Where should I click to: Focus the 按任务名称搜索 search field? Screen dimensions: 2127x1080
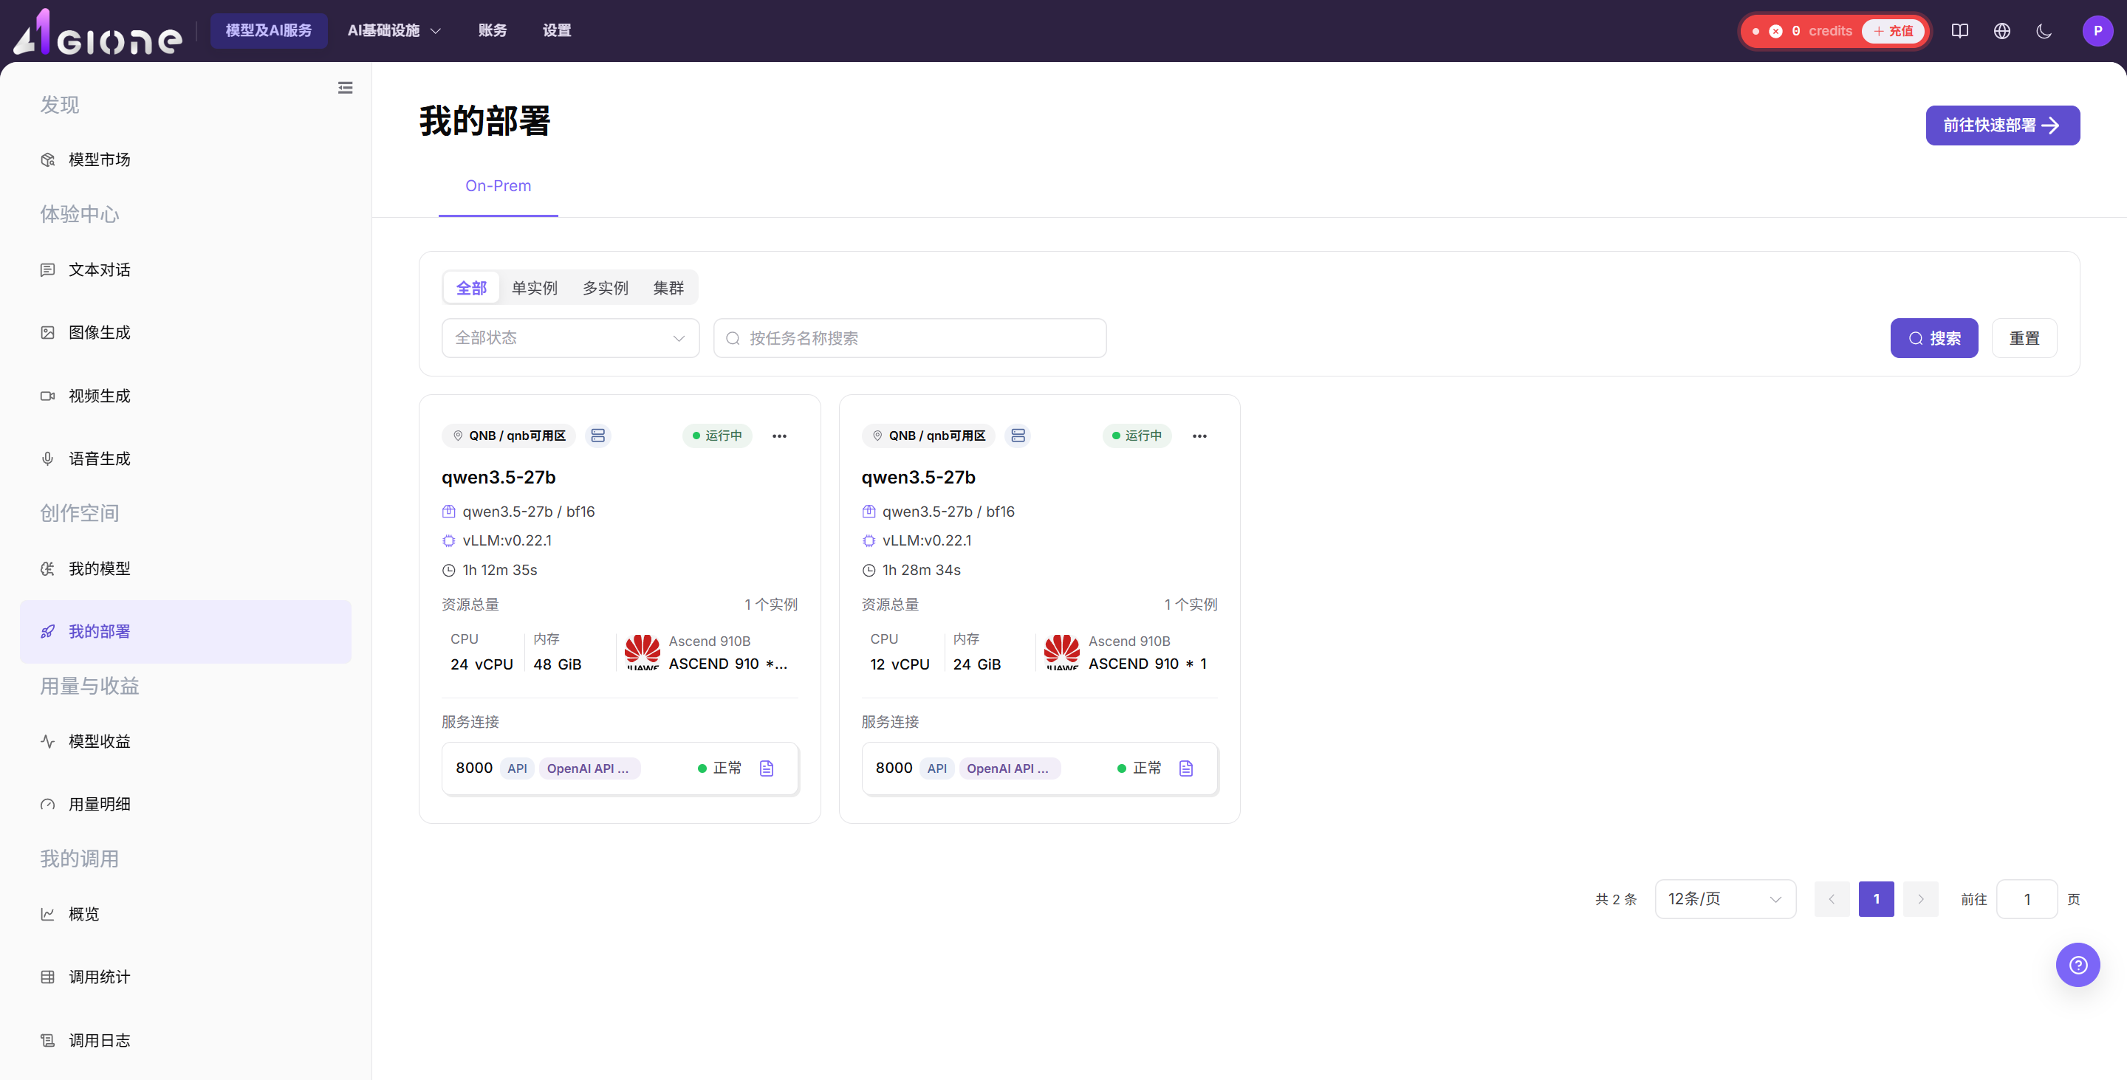pyautogui.click(x=909, y=338)
